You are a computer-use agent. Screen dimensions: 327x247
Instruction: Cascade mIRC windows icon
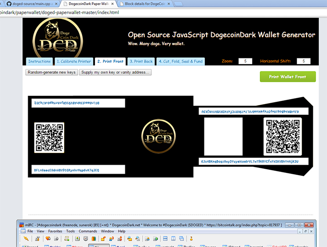point(181,239)
